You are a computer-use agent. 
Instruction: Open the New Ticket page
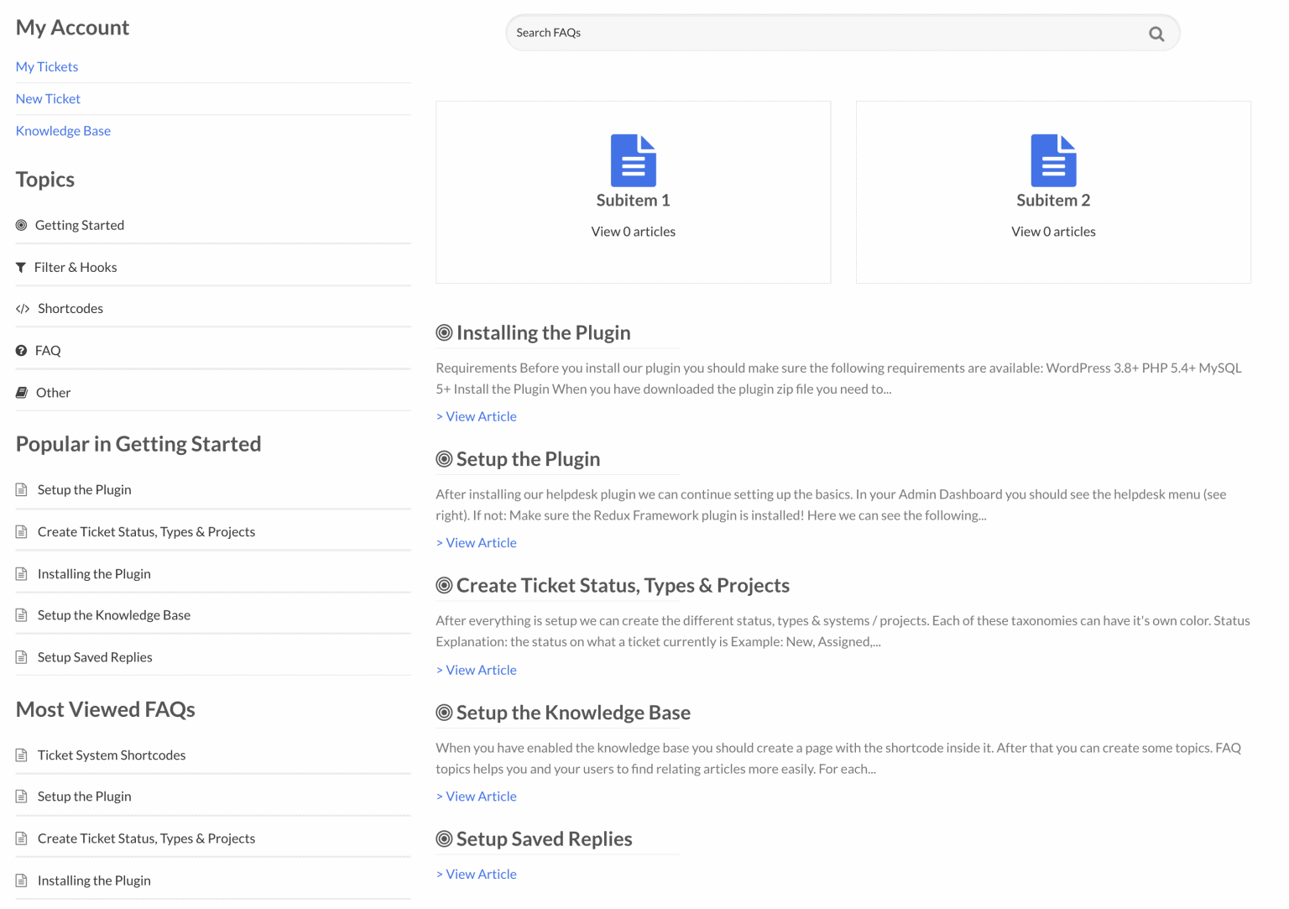(x=48, y=98)
